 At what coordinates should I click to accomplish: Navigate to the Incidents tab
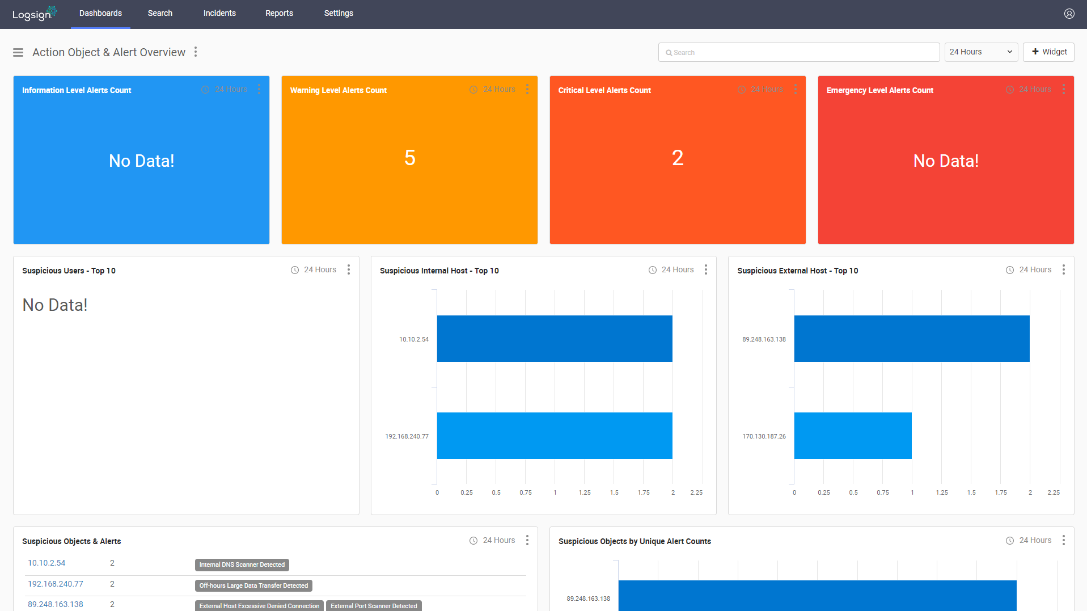click(x=219, y=13)
